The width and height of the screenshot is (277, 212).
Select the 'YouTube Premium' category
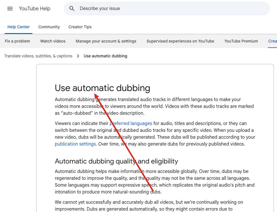coord(241,41)
